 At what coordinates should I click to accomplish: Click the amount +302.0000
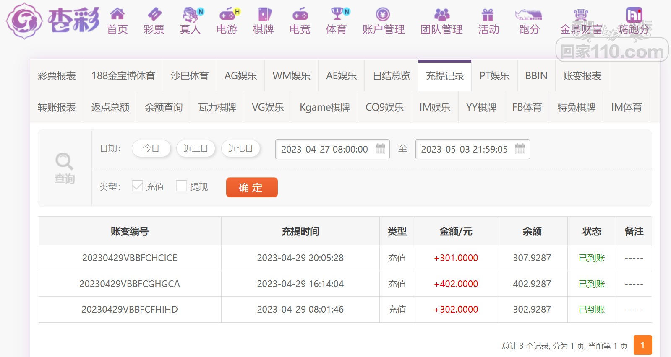(x=456, y=309)
